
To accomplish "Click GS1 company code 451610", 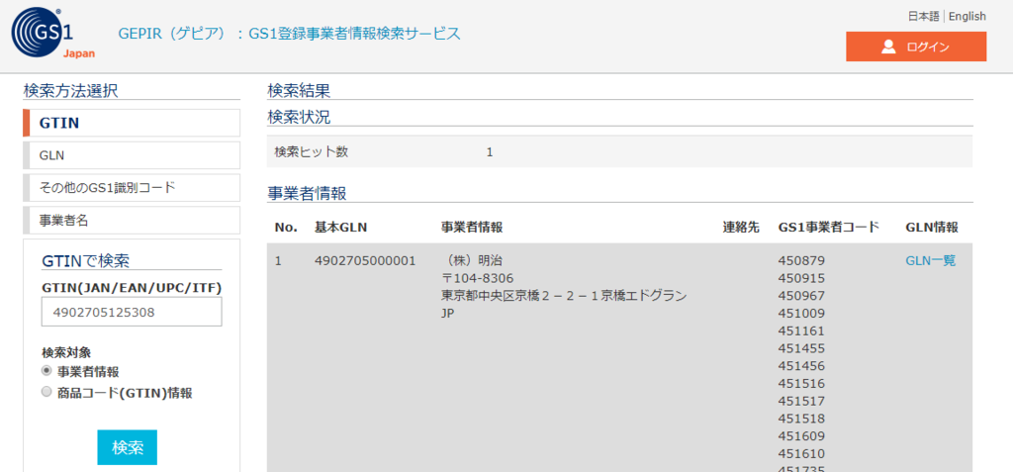I will [801, 452].
